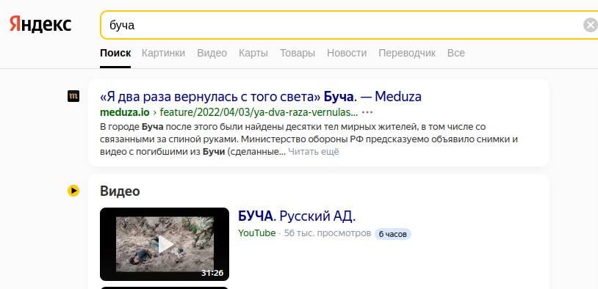Screen dimensions: 598x289
Task: Open the Карты tab
Action: coord(253,53)
